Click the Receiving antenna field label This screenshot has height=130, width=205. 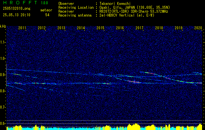(x=75, y=15)
